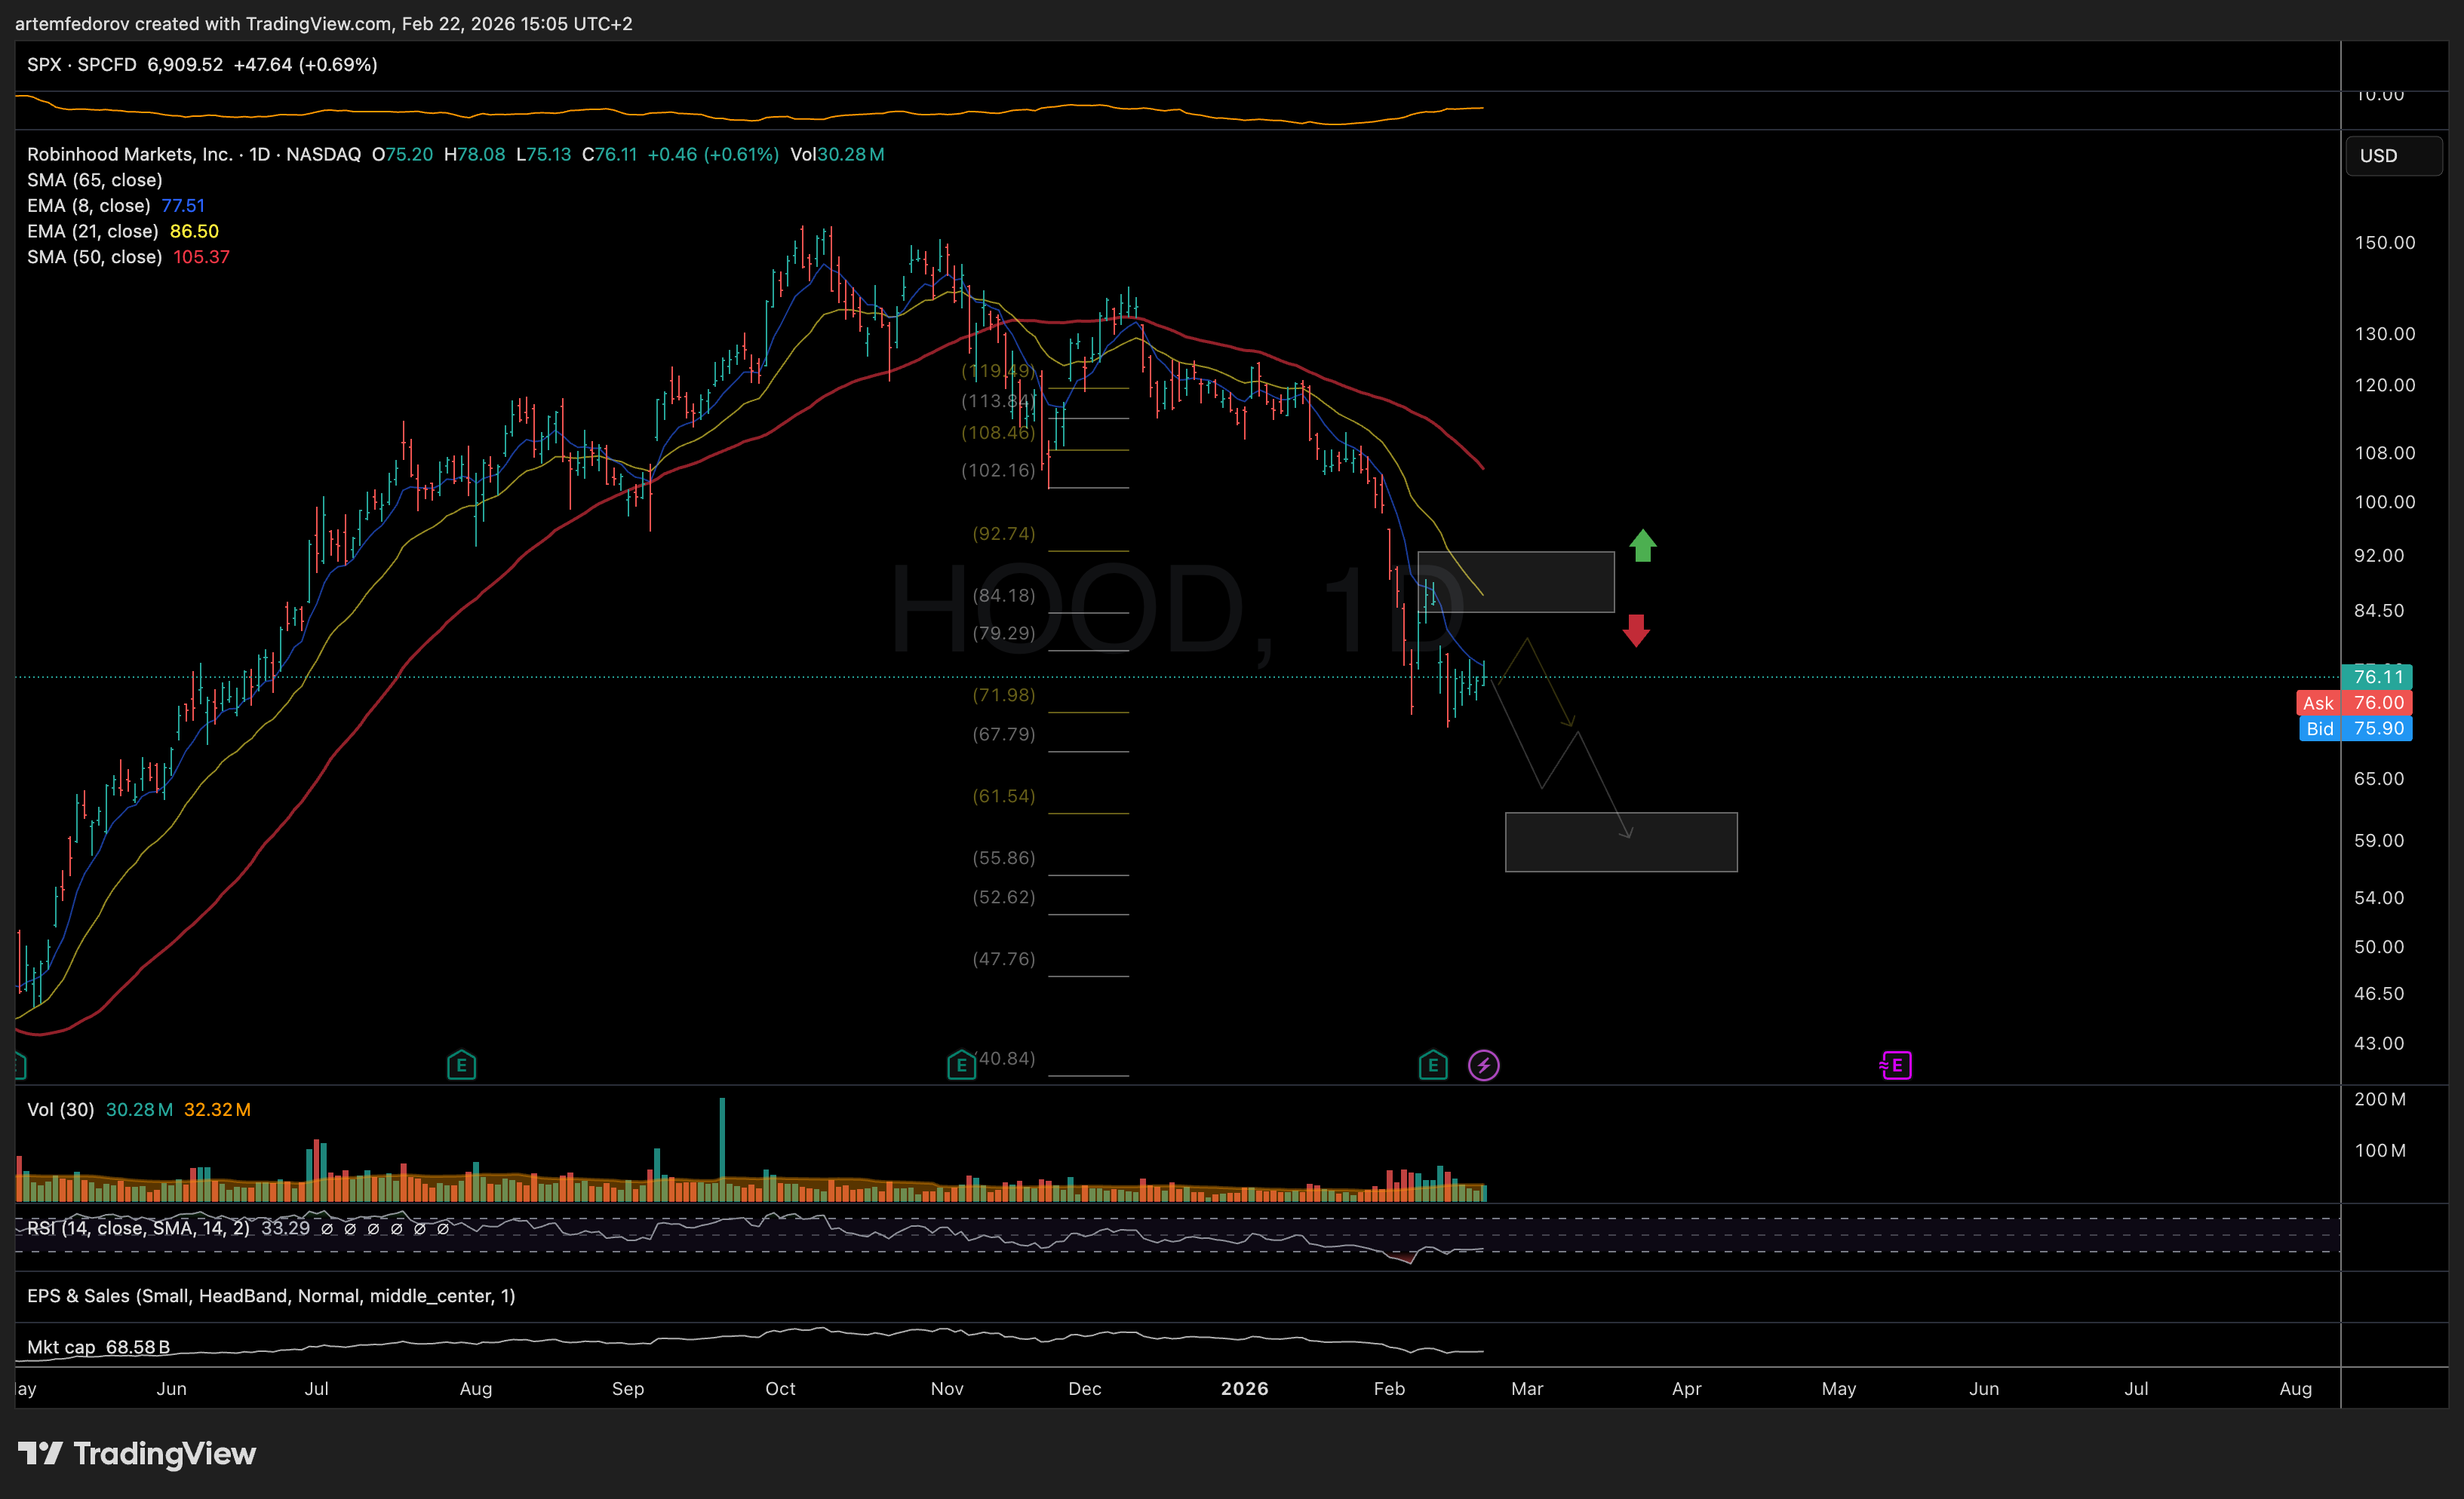Click the (47.76) Fibonacci level label

tap(1004, 959)
